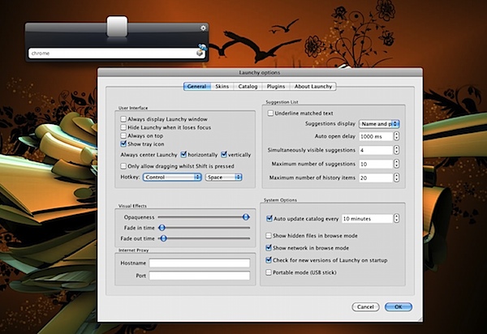
Task: Open the About Launchy tab
Action: click(313, 87)
